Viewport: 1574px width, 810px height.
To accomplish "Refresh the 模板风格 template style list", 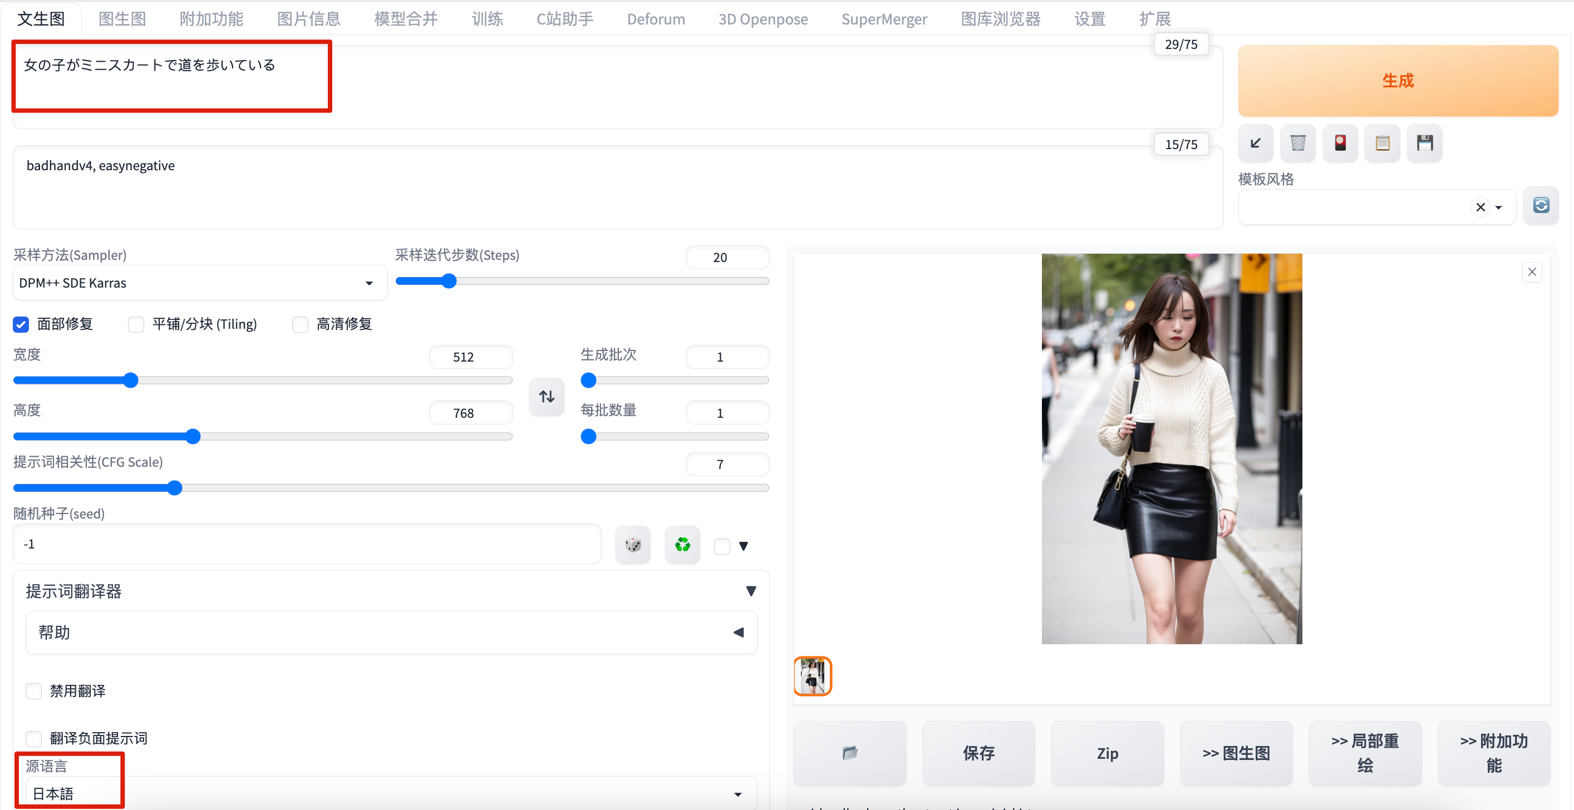I will pyautogui.click(x=1541, y=206).
